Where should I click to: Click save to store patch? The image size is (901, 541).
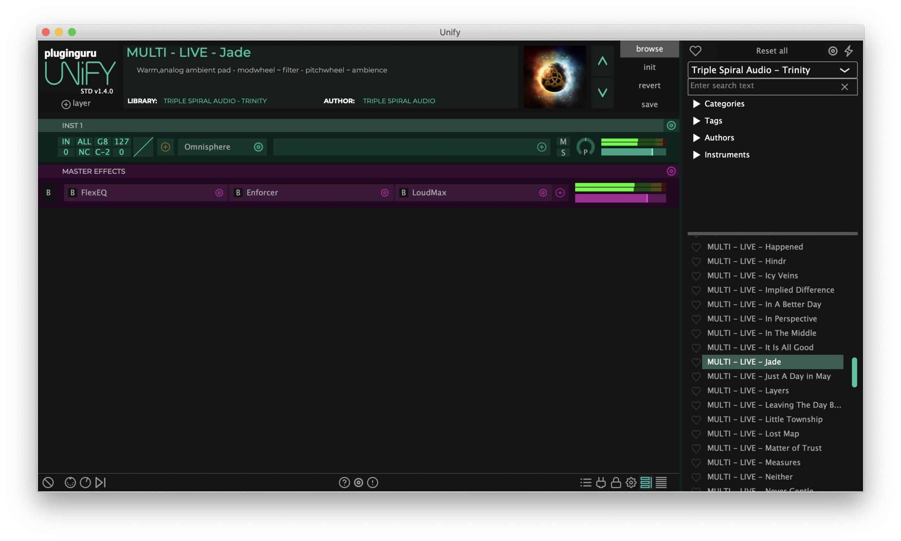pos(649,104)
